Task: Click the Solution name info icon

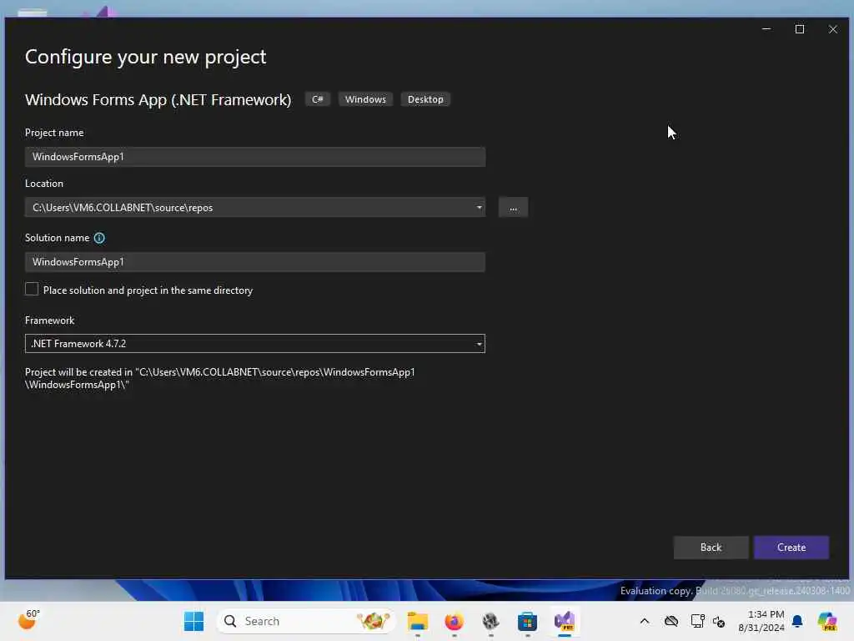Action: point(99,238)
